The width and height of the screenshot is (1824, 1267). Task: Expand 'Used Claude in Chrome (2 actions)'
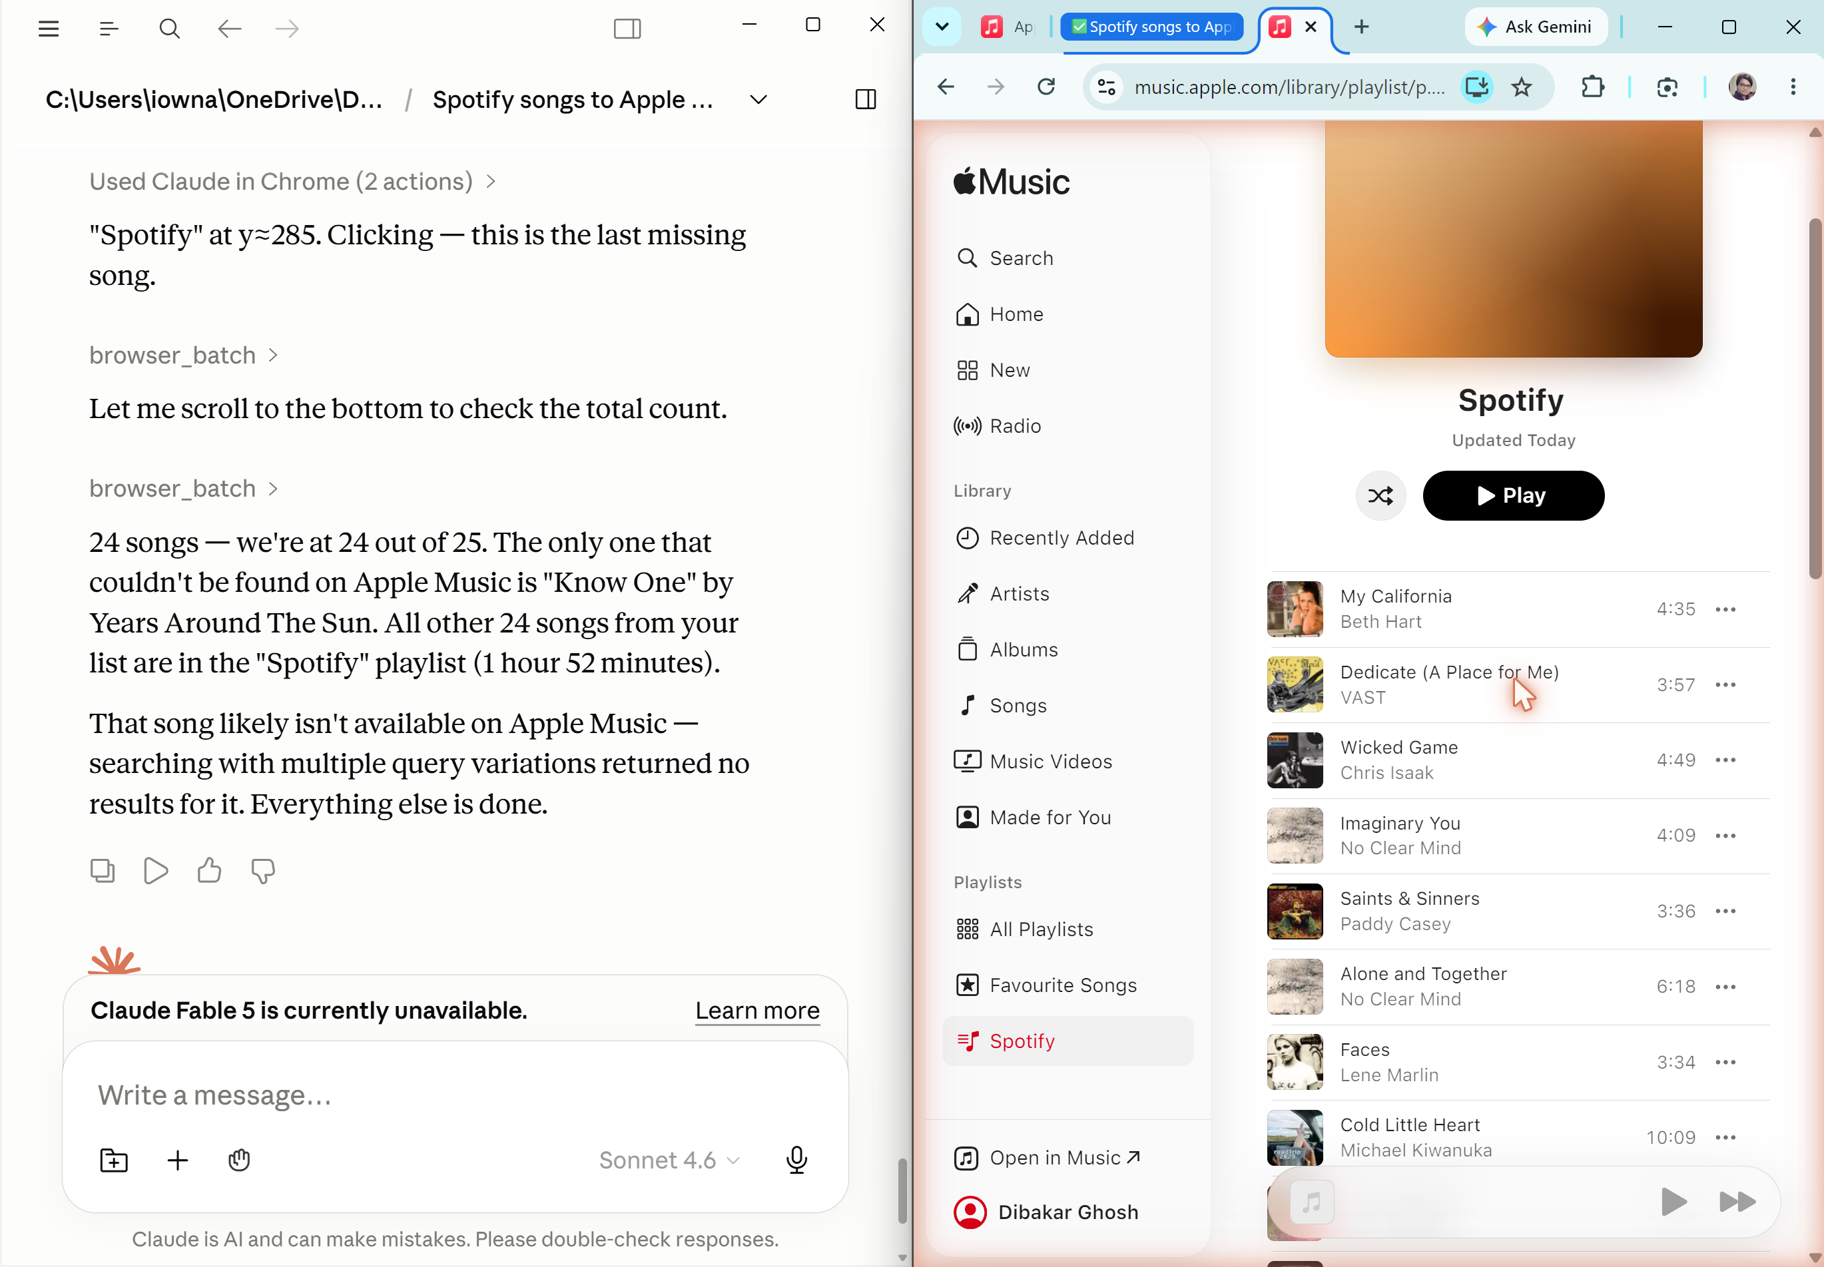pos(292,182)
